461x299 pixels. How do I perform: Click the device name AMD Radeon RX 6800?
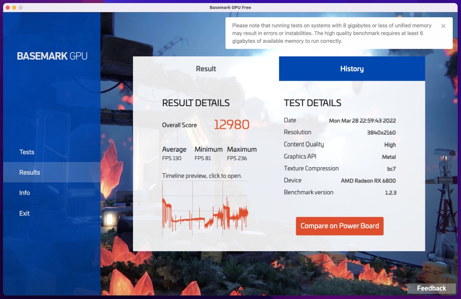point(368,181)
